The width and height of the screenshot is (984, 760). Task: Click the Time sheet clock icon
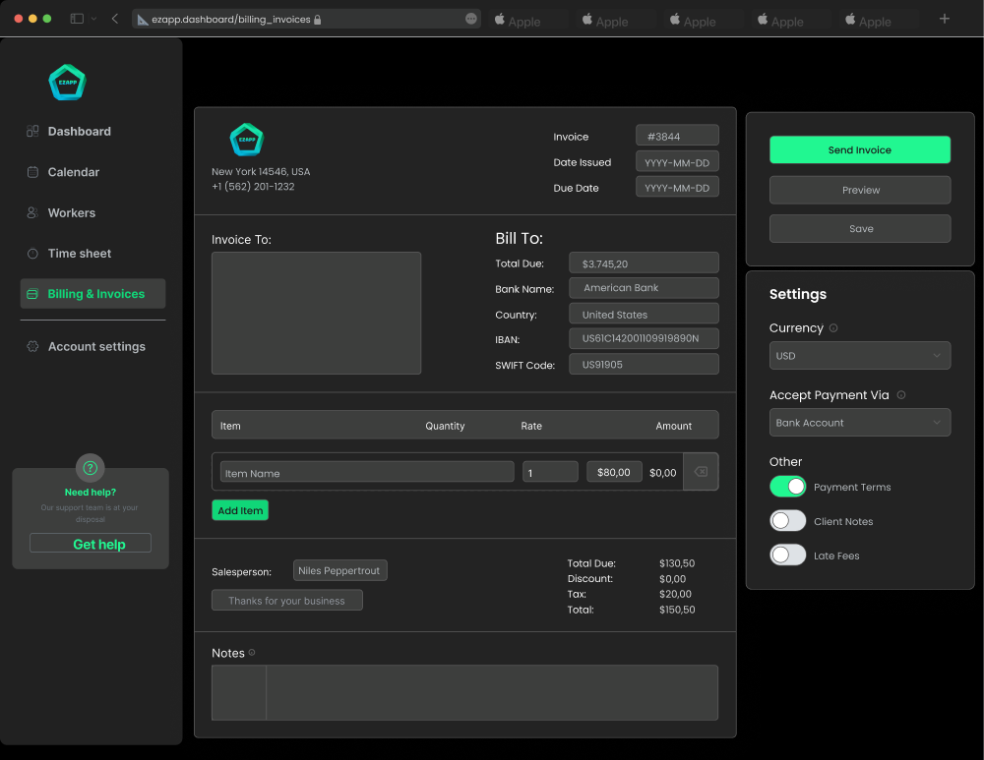click(32, 254)
